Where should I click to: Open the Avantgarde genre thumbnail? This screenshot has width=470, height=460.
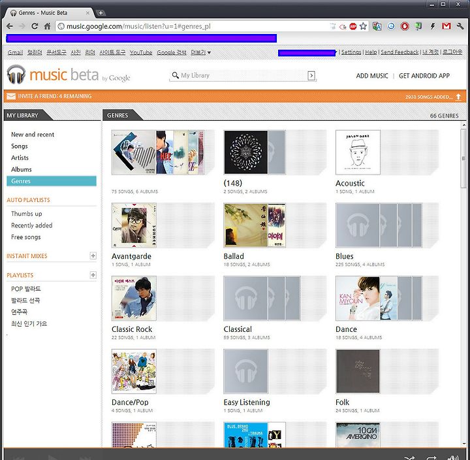tap(134, 225)
